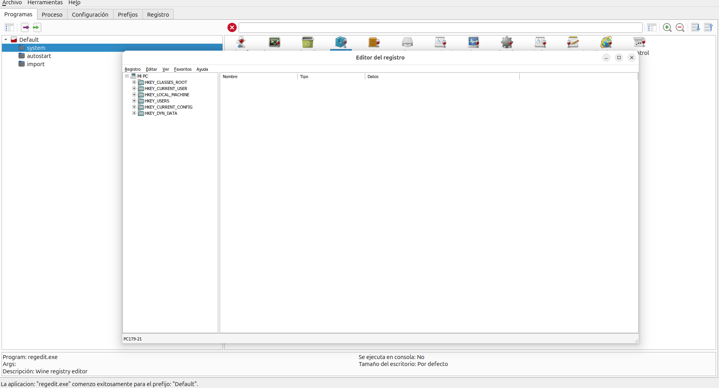This screenshot has height=388, width=719.
Task: Click the globe web browser icon
Action: [606, 42]
